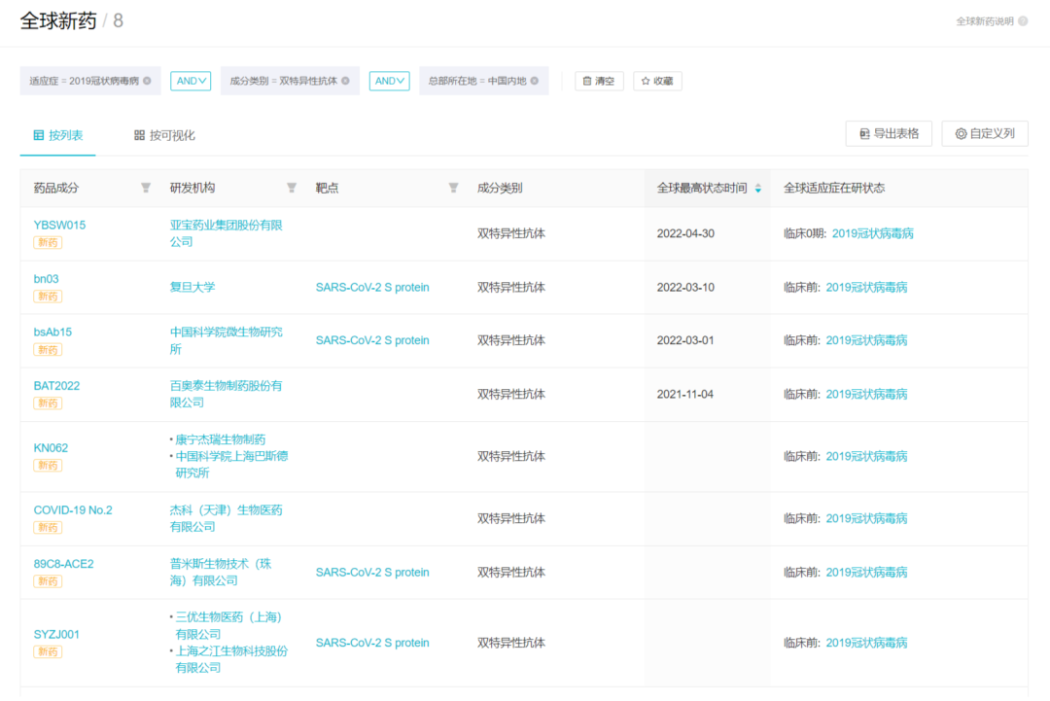Switch to the 按可视化 visualization tab
The image size is (1050, 701).
point(164,135)
